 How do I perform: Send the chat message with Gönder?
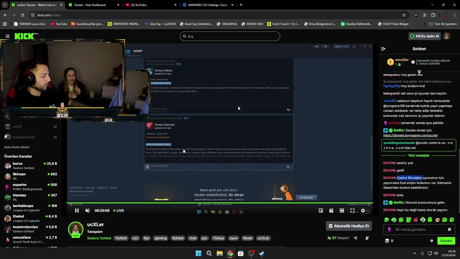(x=446, y=241)
